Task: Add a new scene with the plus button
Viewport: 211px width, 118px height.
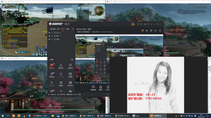Action: click(73, 29)
